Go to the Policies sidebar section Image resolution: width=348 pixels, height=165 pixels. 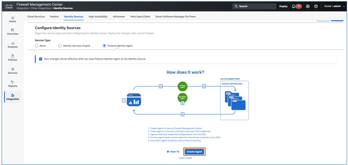(x=13, y=58)
